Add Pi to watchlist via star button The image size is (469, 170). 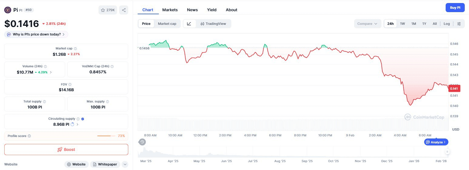coord(108,10)
